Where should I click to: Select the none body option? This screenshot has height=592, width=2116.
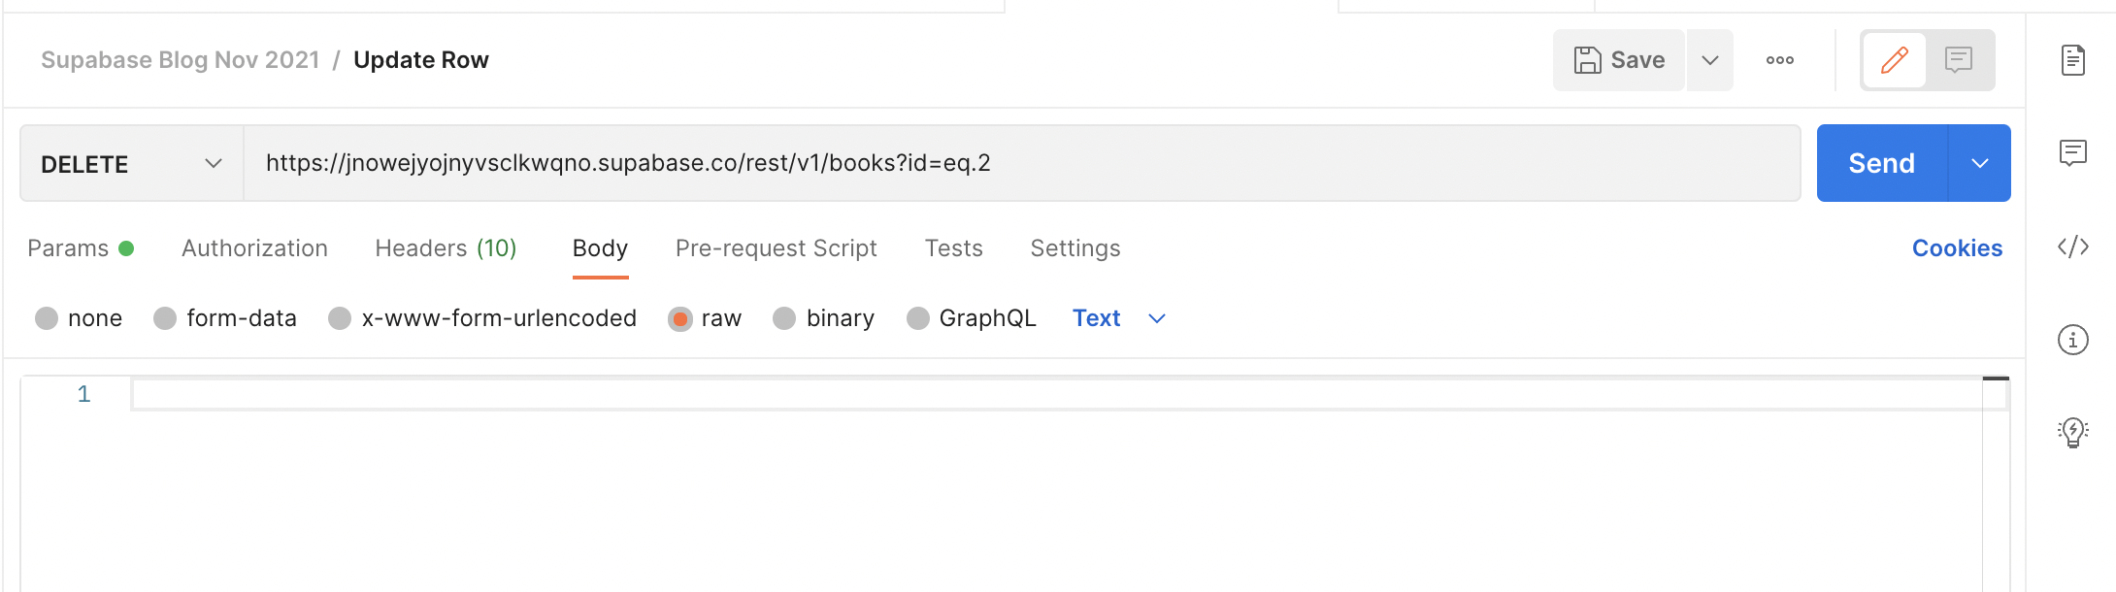pos(79,318)
